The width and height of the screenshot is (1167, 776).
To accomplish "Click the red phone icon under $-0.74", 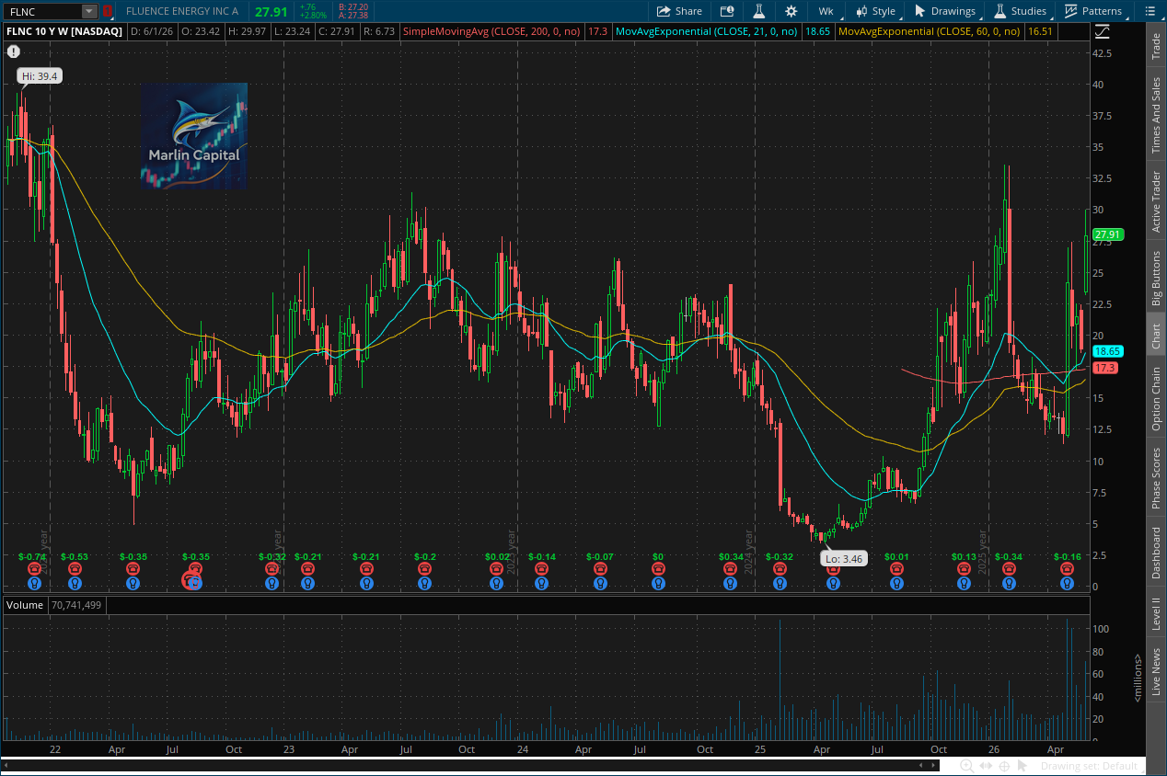I will tap(35, 569).
